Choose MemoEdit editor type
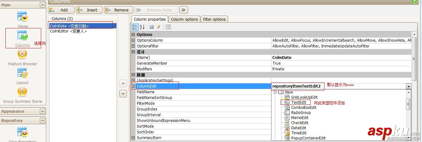This screenshot has height=142, width=422. pyautogui.click(x=300, y=117)
